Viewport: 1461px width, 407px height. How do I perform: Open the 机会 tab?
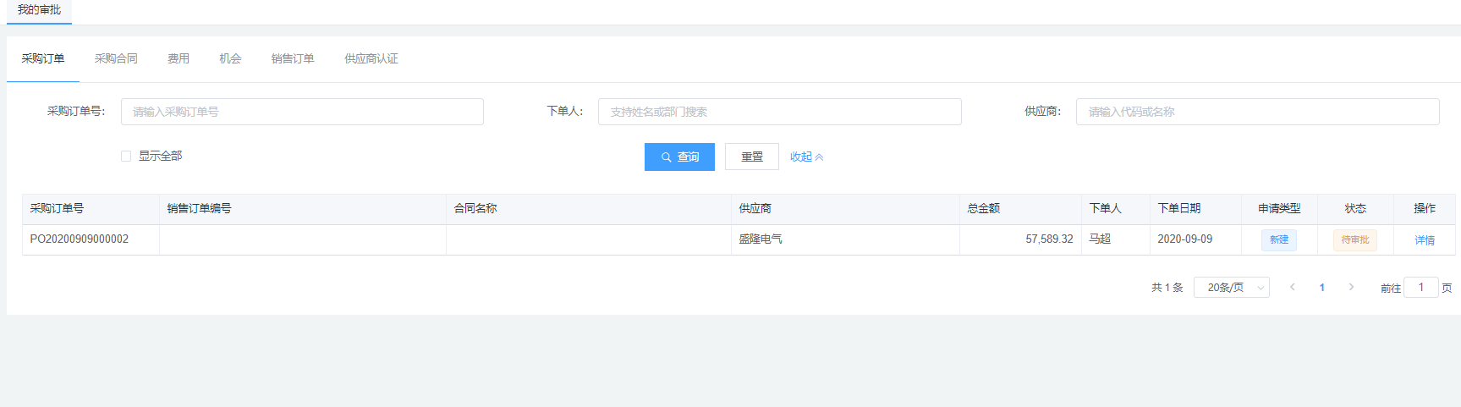pos(230,58)
